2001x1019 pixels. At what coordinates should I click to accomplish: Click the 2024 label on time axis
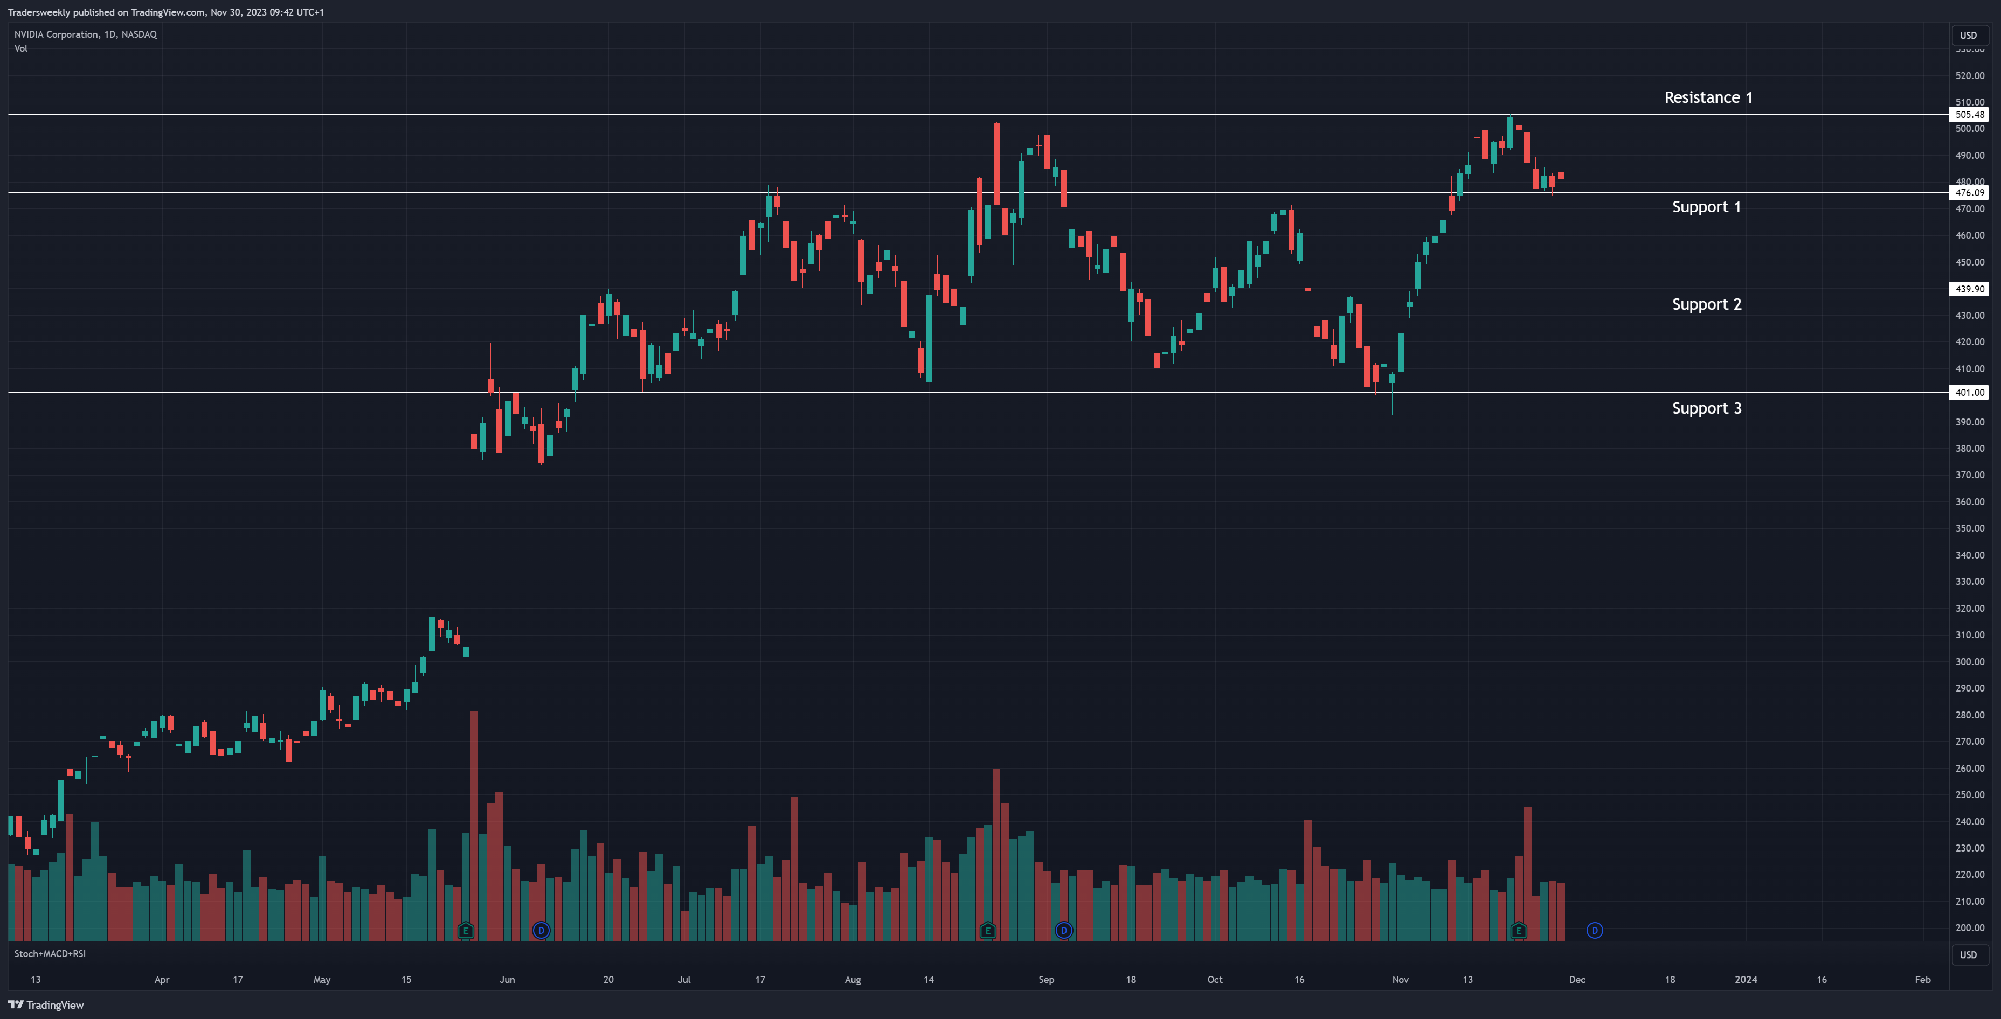(1746, 980)
